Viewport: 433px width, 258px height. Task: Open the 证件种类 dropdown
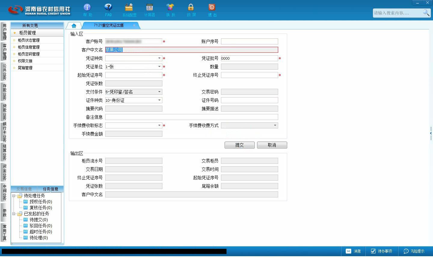click(x=159, y=100)
